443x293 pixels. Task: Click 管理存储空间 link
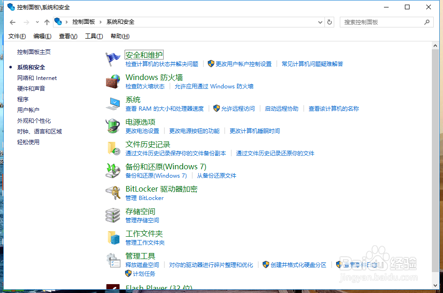click(142, 220)
